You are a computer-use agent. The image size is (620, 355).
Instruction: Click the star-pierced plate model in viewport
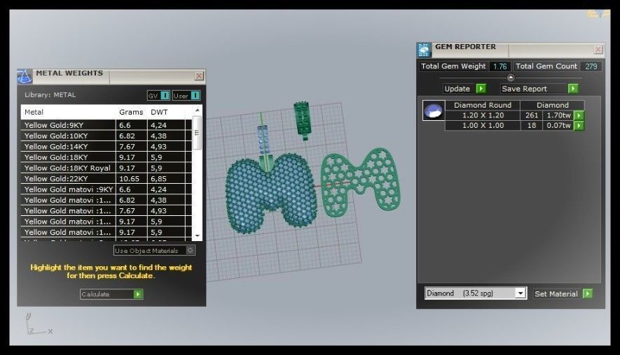coord(361,182)
